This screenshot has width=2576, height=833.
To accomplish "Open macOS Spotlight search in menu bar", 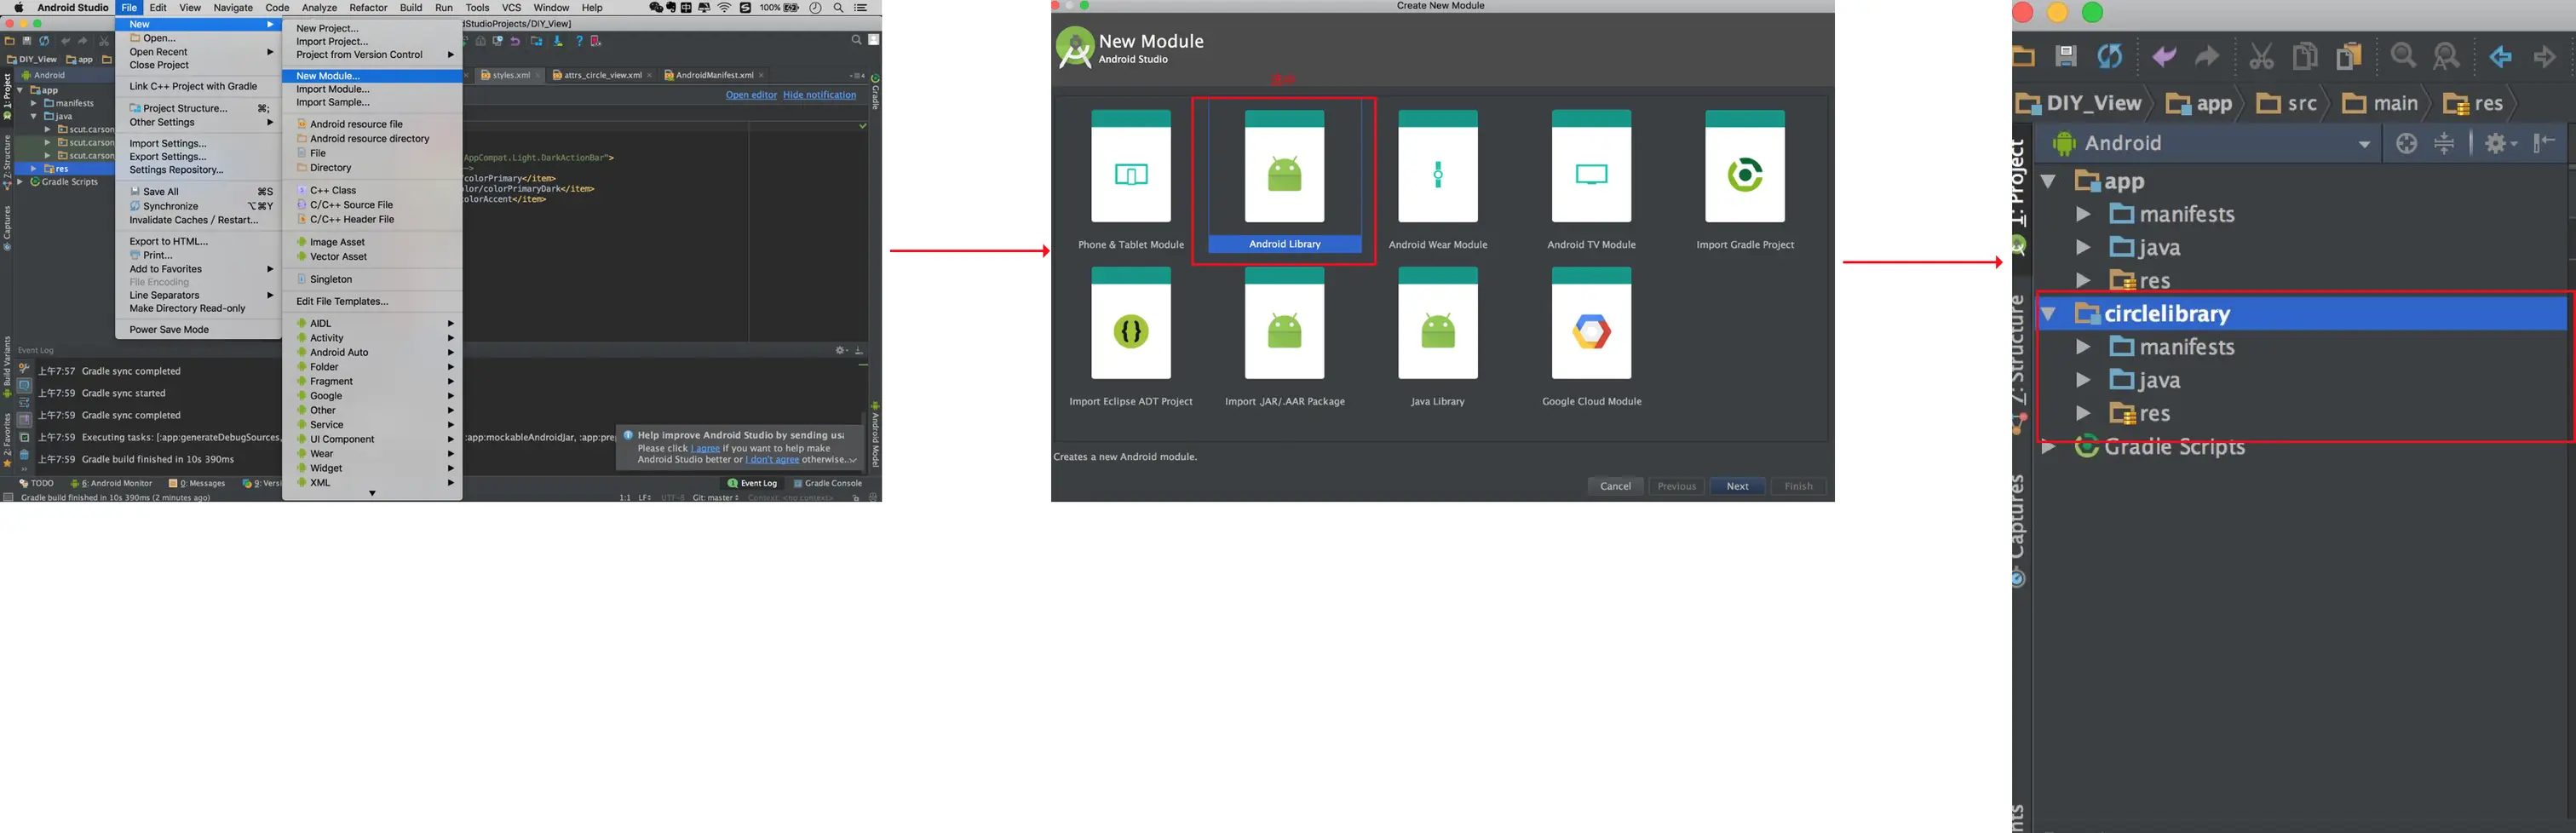I will click(838, 8).
